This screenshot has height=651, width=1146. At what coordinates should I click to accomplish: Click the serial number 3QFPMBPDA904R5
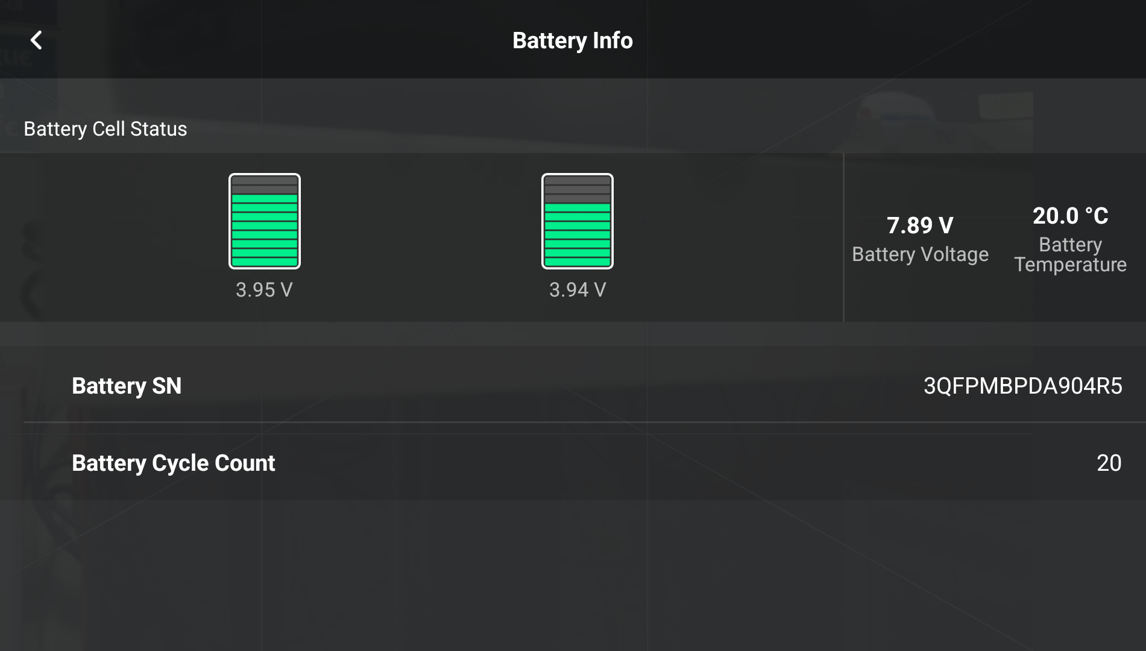pyautogui.click(x=1022, y=386)
